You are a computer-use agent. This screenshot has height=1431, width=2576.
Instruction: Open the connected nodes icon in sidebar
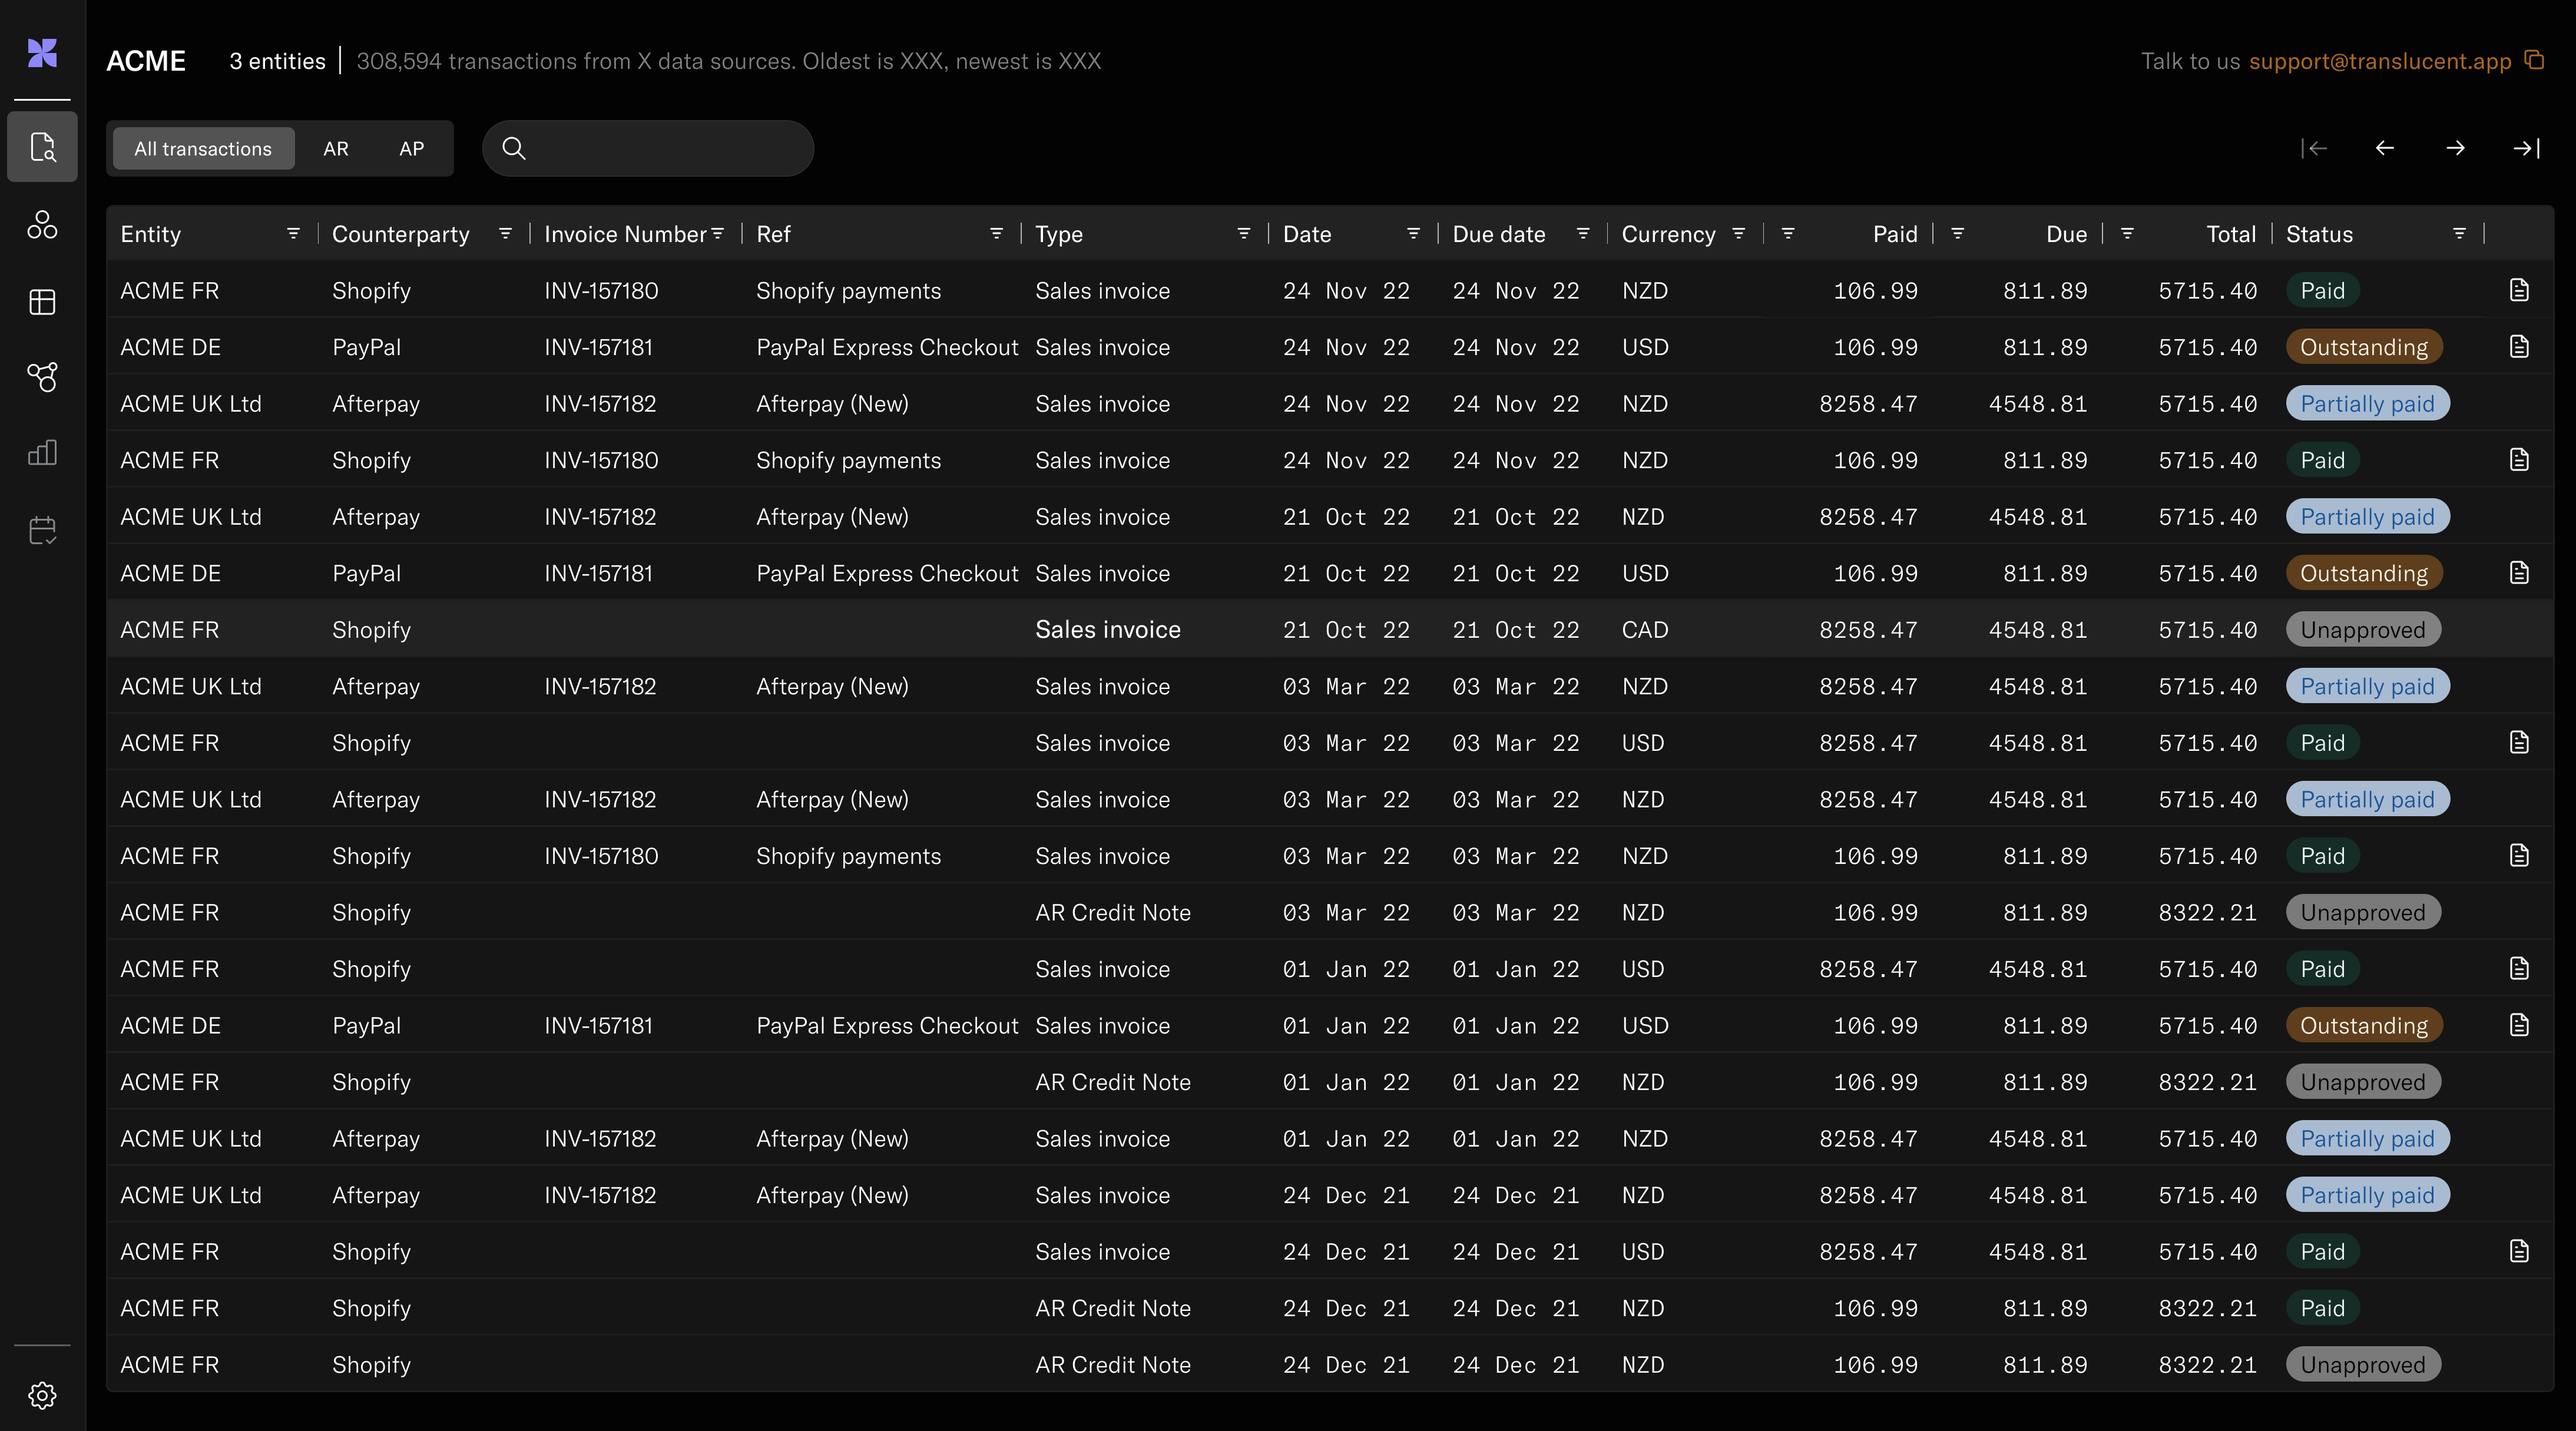point(42,377)
